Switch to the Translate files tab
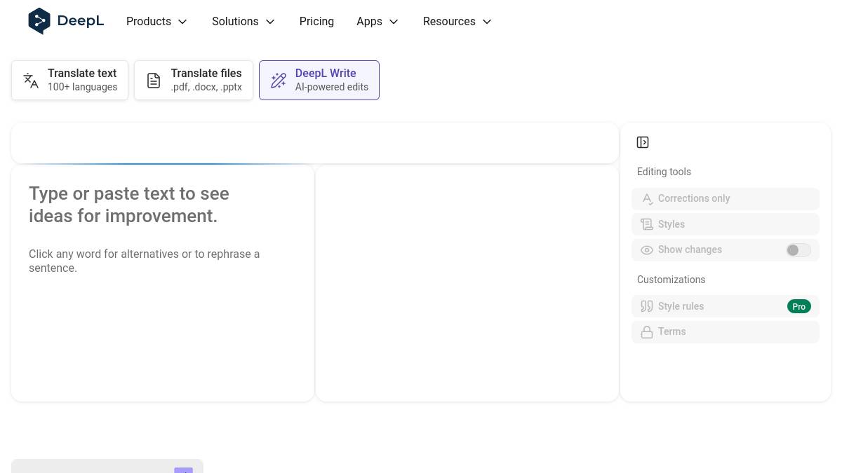 (194, 81)
